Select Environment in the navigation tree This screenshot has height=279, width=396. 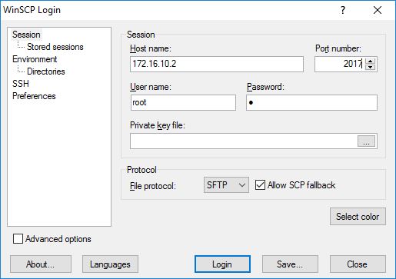click(x=35, y=59)
